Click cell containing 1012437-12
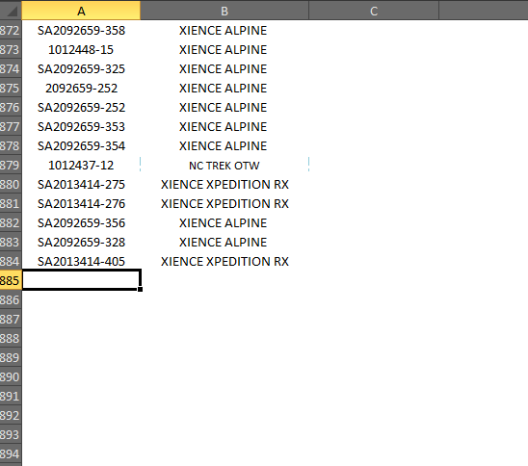Viewport: 528px width, 466px height. (x=81, y=166)
